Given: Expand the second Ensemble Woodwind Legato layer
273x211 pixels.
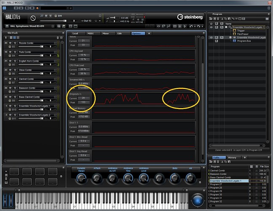Looking at the screenshot, I should click(230, 38).
